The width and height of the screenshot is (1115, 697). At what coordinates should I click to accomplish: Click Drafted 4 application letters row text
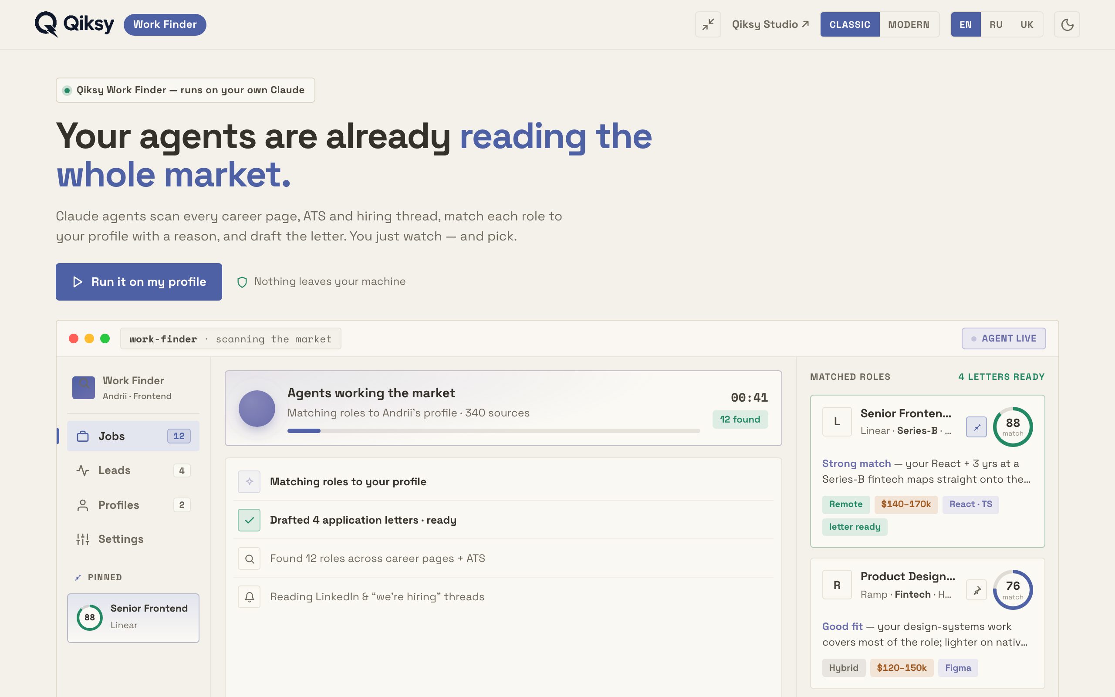pos(363,521)
